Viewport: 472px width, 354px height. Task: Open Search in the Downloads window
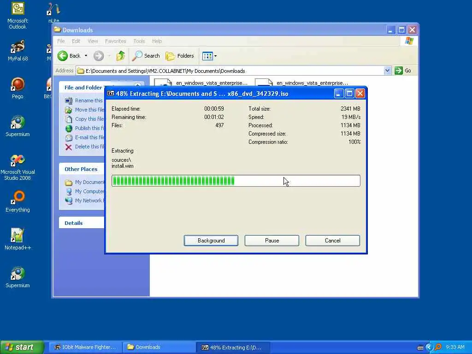point(146,56)
